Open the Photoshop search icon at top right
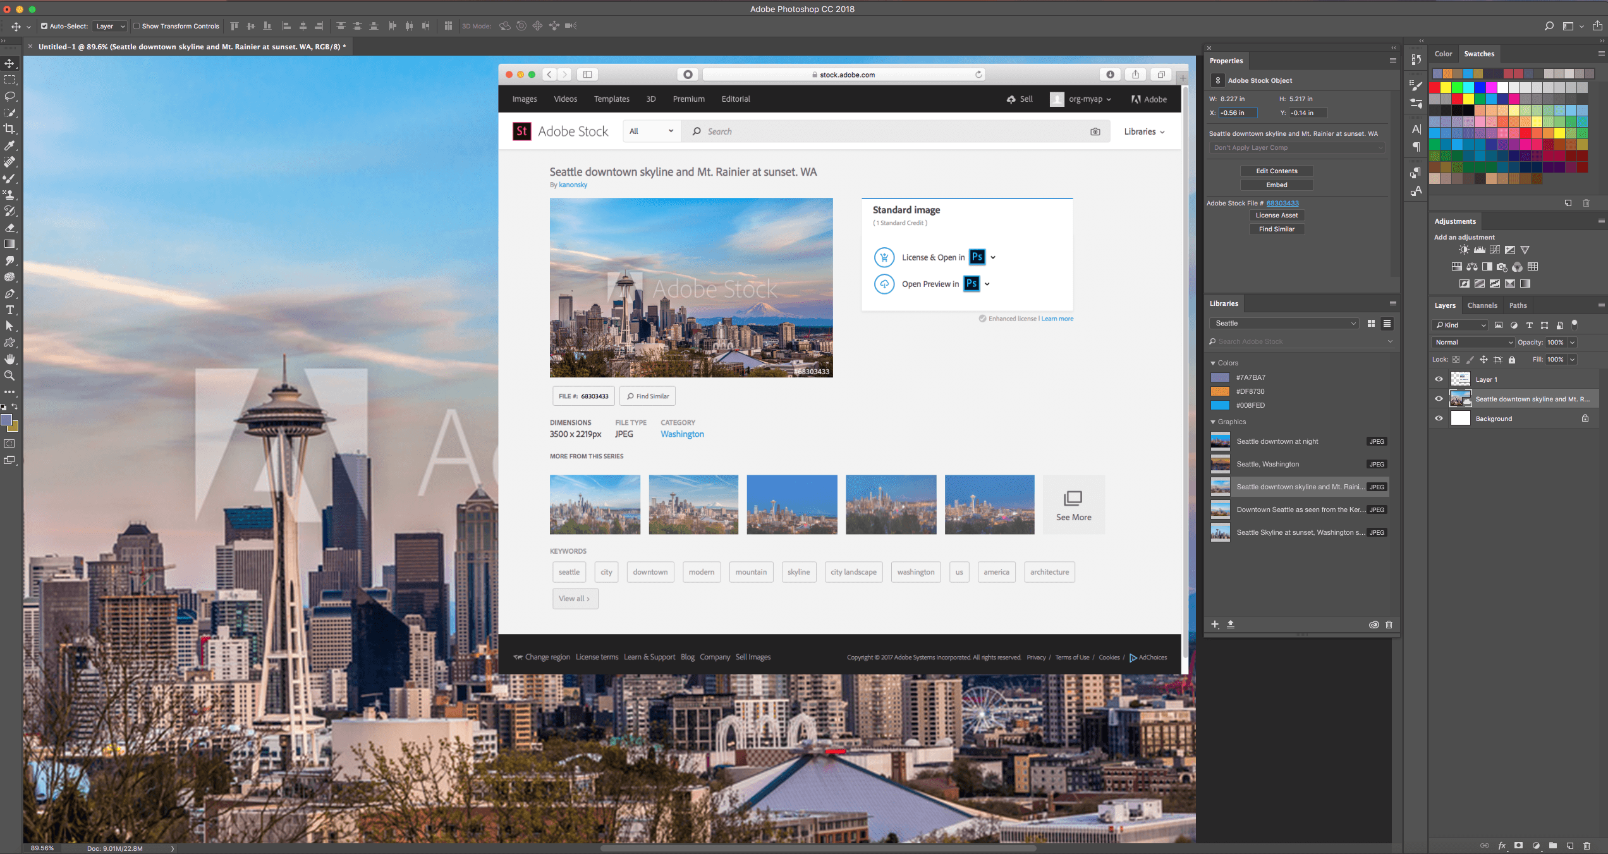The image size is (1608, 854). coord(1549,26)
